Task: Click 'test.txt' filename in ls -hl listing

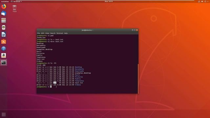Action: click(79, 83)
